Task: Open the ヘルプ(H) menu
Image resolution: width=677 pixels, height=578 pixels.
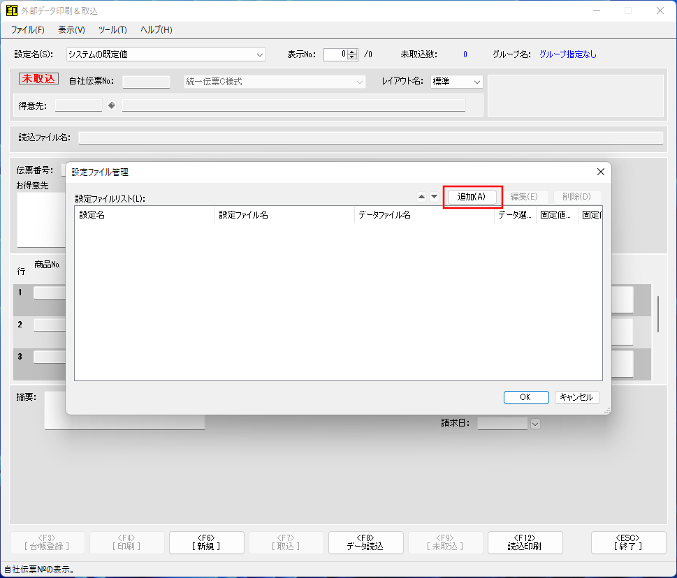Action: 156,30
